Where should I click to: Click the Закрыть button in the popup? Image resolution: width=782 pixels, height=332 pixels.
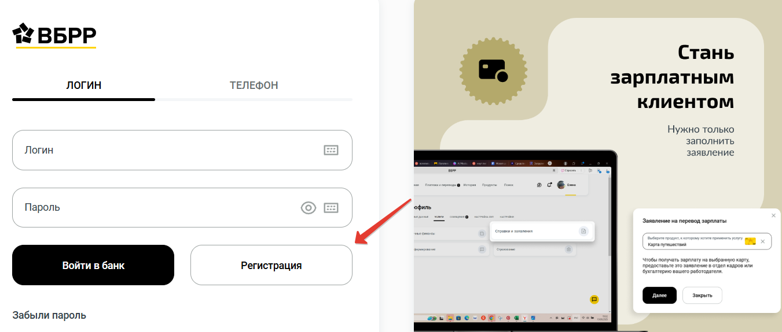[702, 295]
